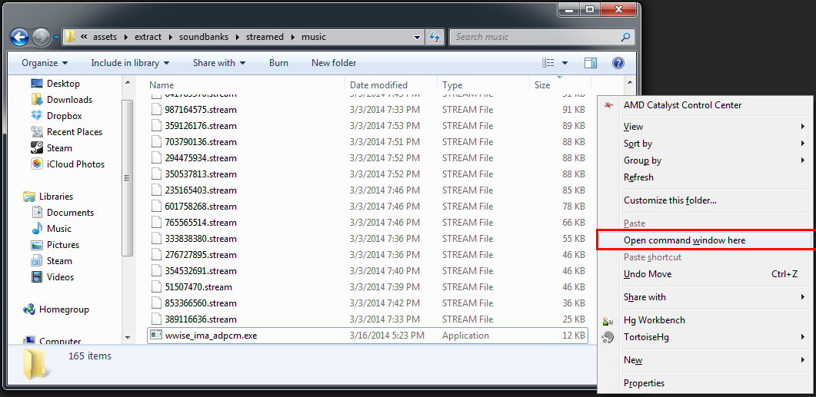The height and width of the screenshot is (397, 816).
Task: Choose Customize this folder
Action: tap(704, 200)
